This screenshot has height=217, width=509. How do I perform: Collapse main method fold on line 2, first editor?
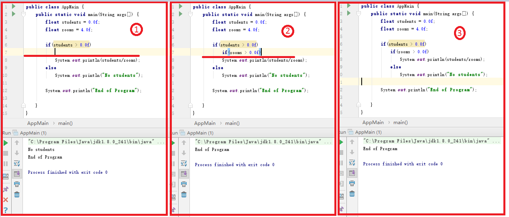click(x=23, y=14)
